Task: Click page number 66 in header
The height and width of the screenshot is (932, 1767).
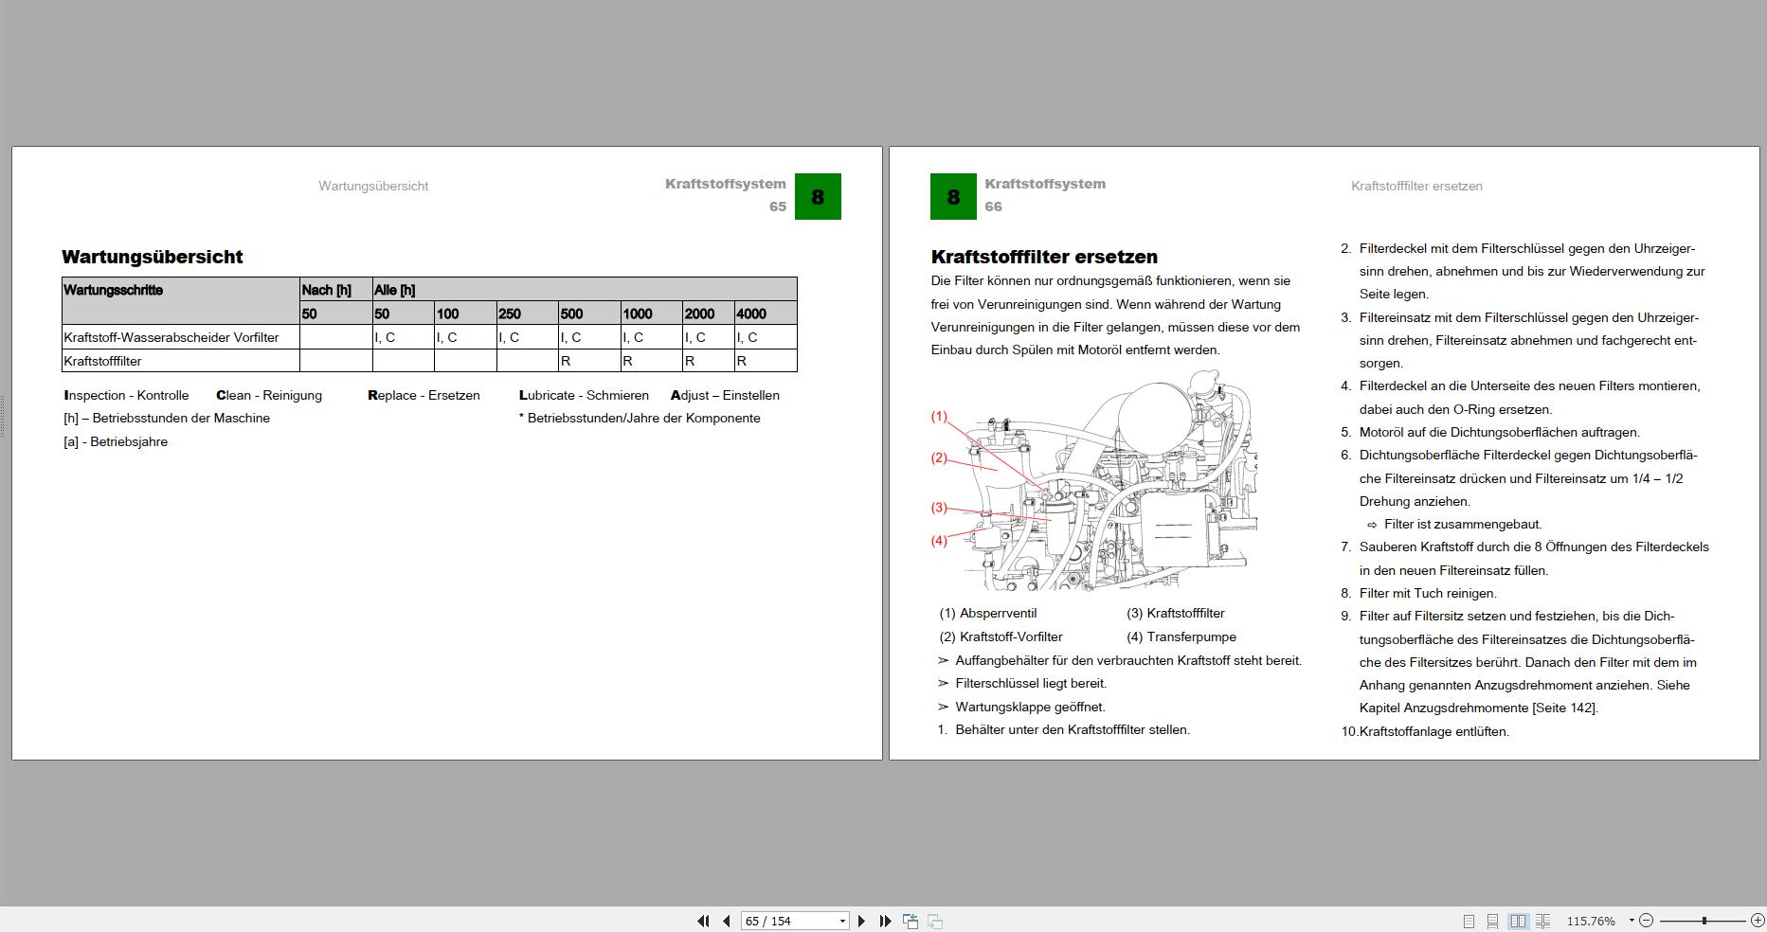Action: point(993,206)
